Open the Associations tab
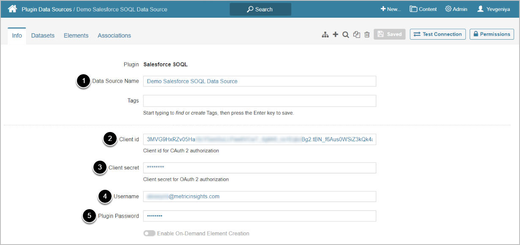520x245 pixels. point(114,35)
